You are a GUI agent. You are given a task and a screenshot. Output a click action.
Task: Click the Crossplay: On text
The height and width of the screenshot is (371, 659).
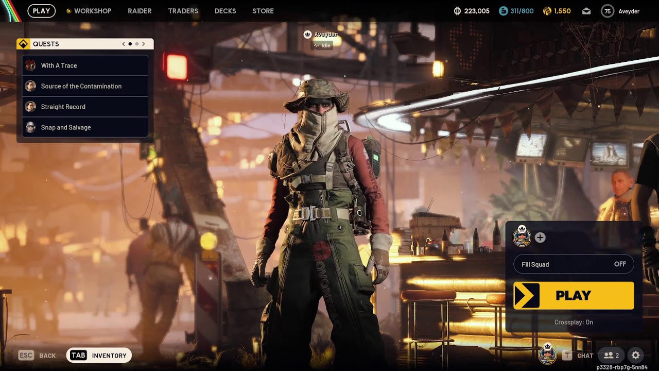(574, 322)
